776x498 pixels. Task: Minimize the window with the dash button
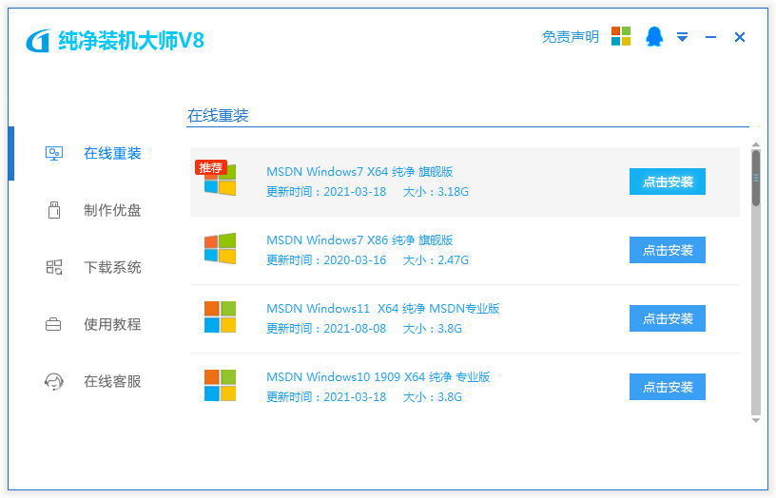pyautogui.click(x=710, y=37)
